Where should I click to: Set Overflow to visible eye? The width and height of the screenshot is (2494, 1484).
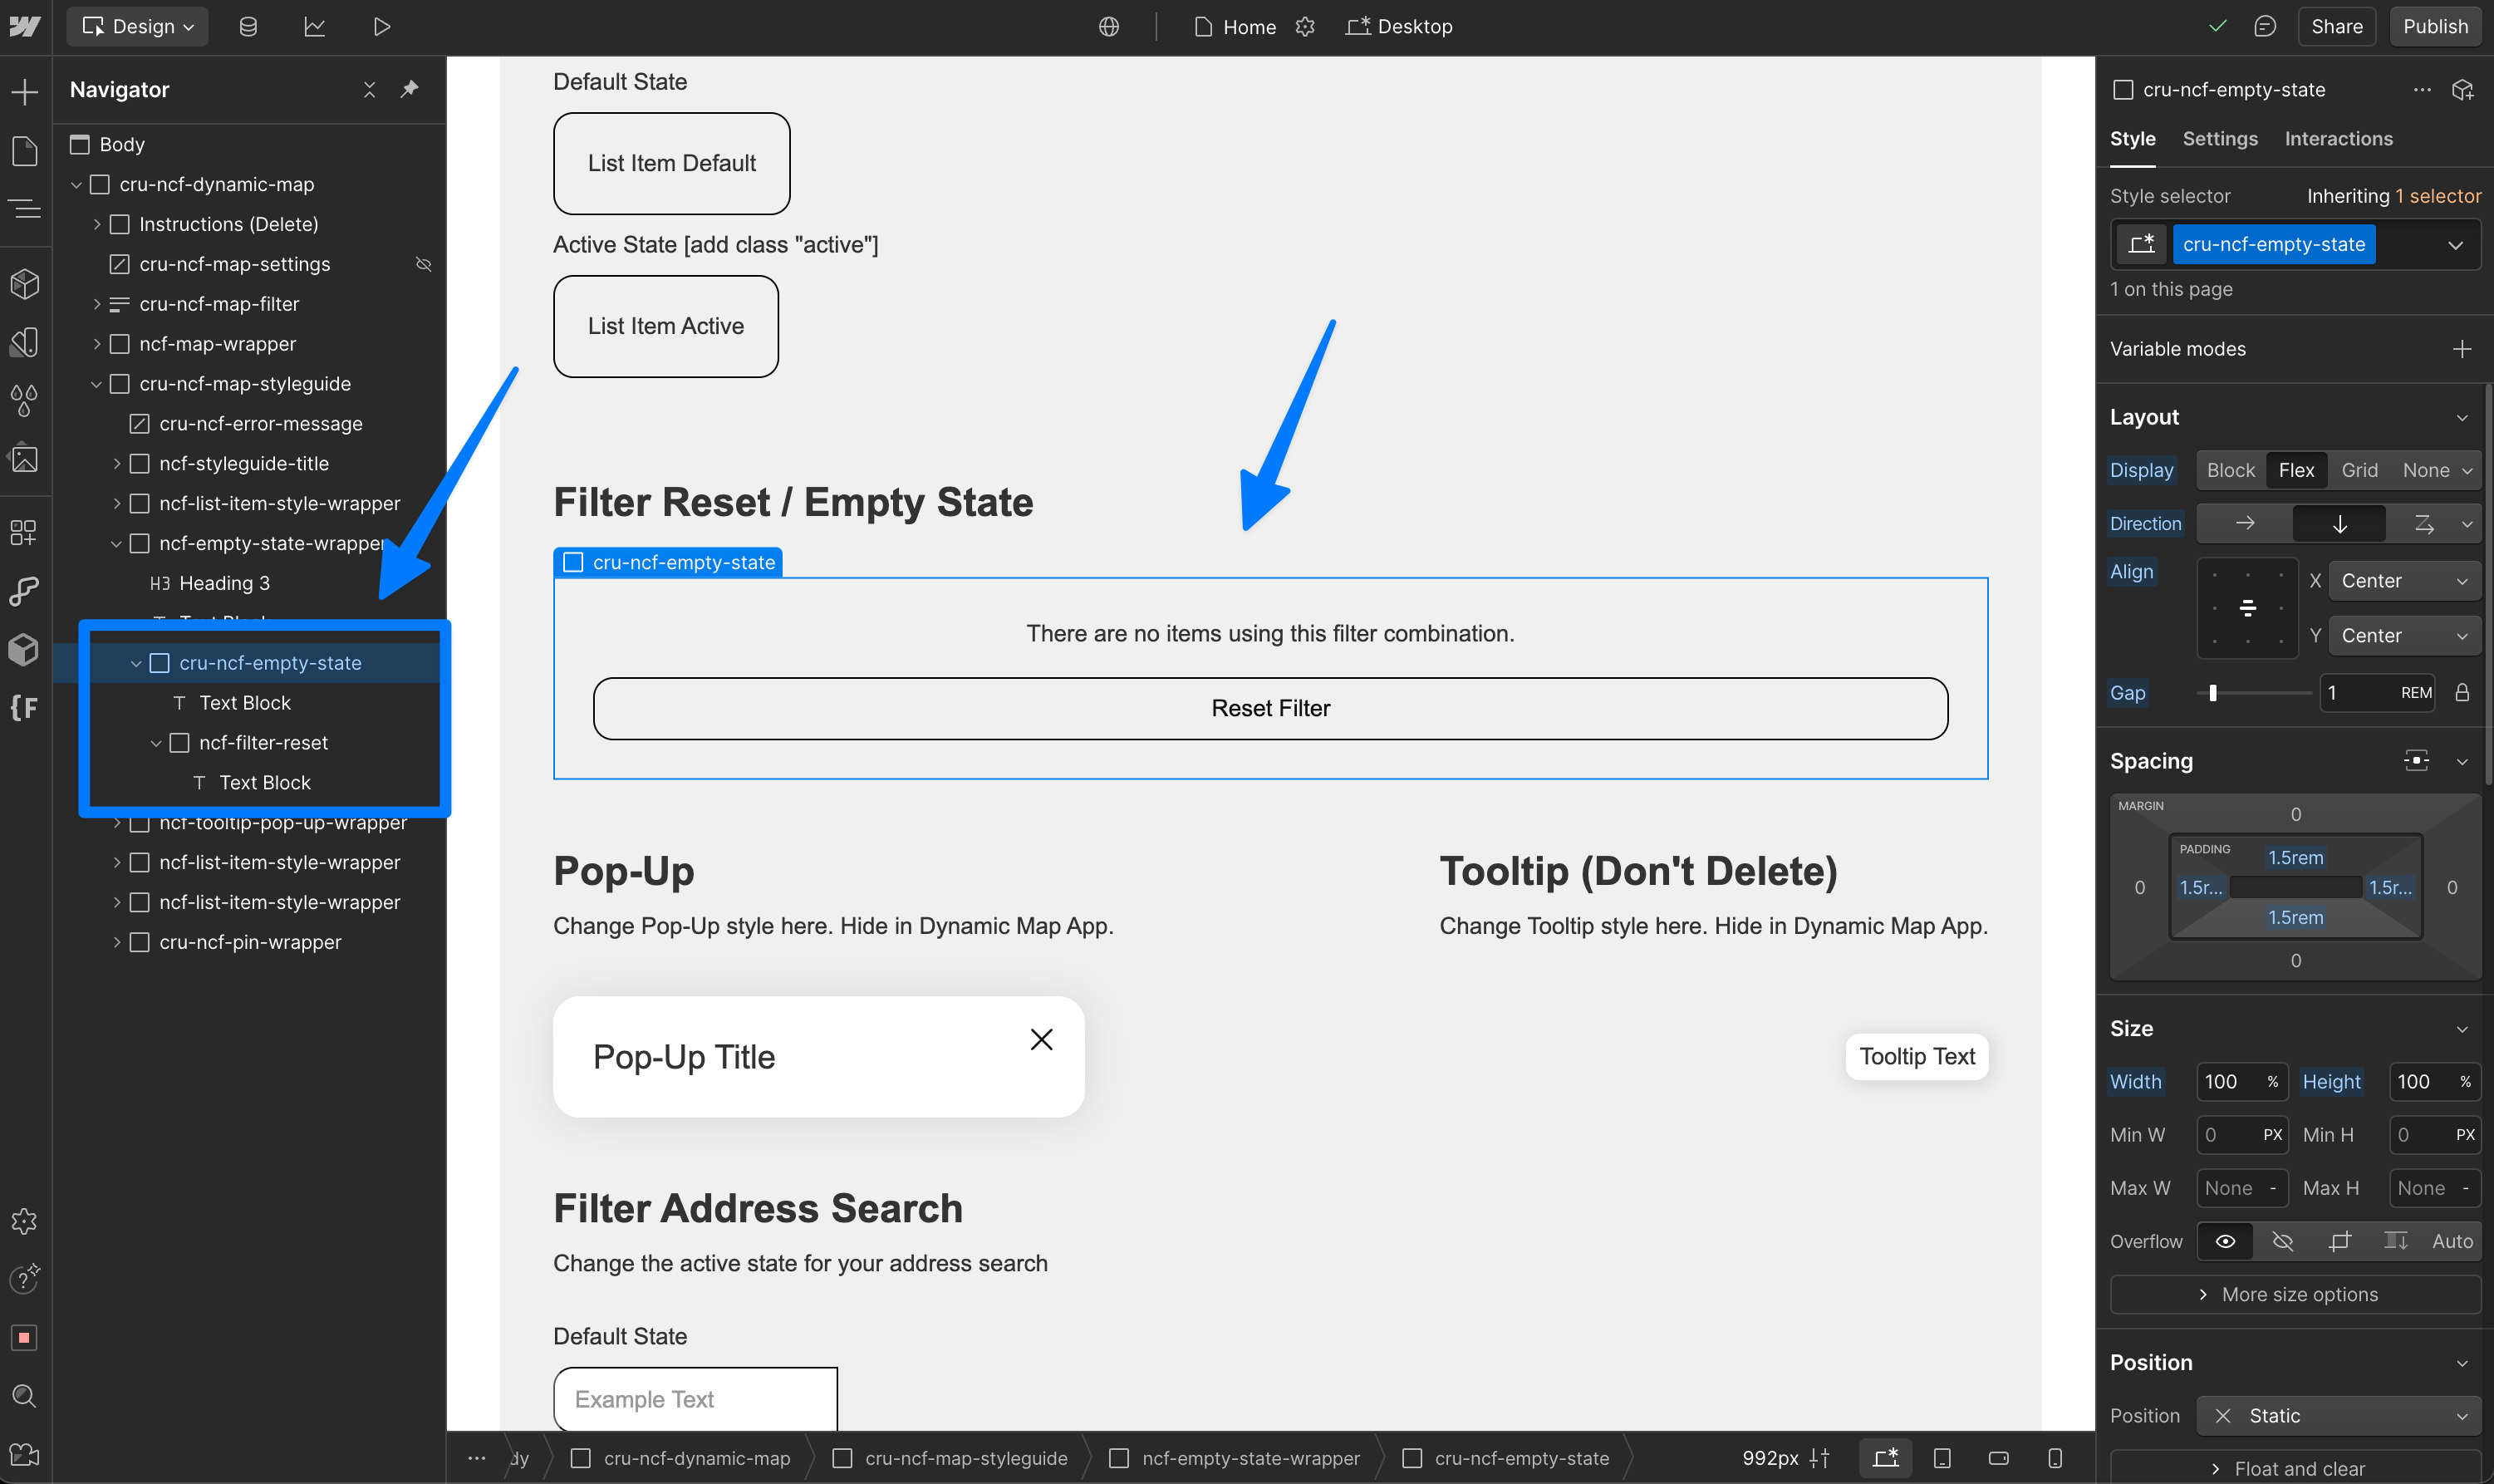[2225, 1241]
